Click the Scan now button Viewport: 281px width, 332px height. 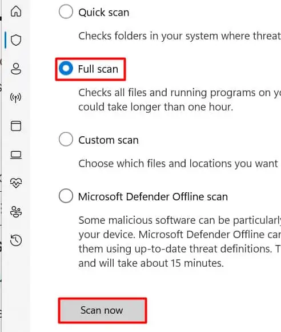[x=102, y=310]
